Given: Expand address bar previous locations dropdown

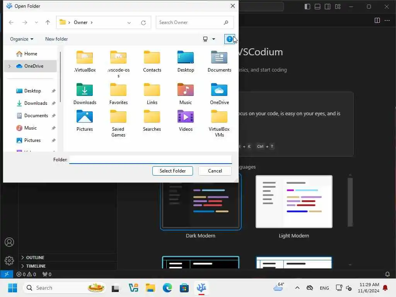Looking at the screenshot, I should click(129, 23).
